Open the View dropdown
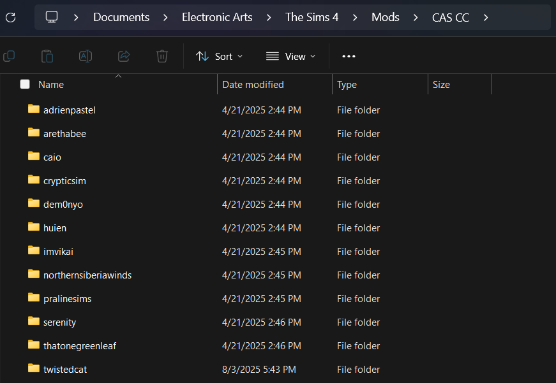This screenshot has width=556, height=383. [x=290, y=56]
